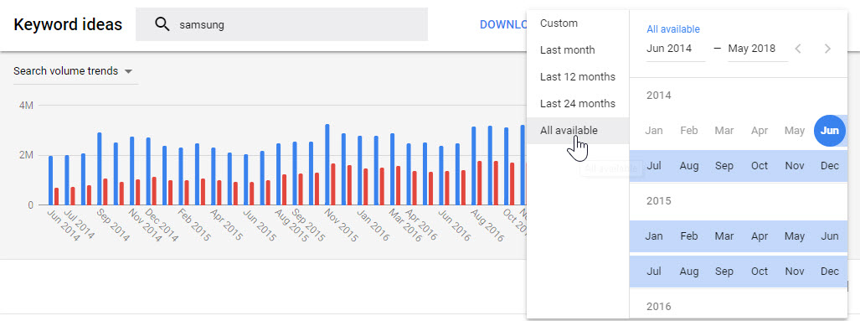Click the Jun 2014 start date field

click(676, 49)
